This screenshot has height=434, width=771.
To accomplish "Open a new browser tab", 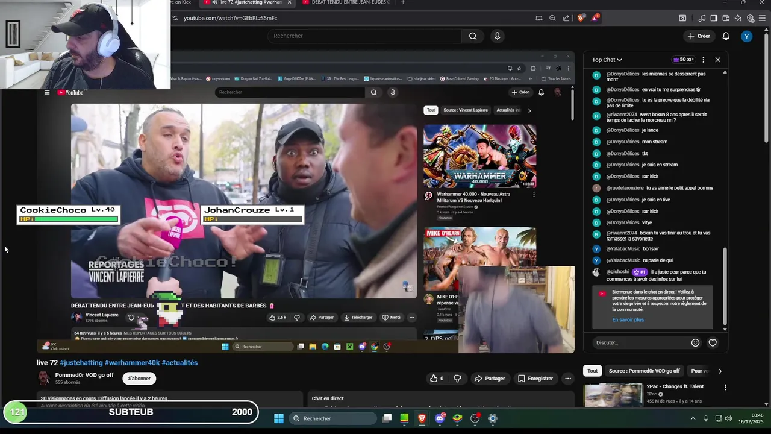I will [403, 2].
